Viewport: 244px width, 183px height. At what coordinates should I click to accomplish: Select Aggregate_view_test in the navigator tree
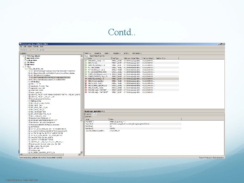[x=38, y=88]
